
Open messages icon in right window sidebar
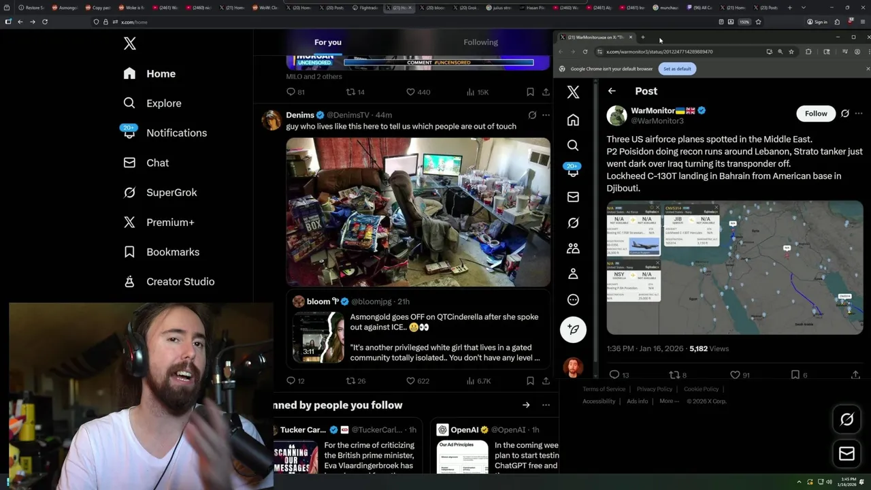(x=573, y=197)
